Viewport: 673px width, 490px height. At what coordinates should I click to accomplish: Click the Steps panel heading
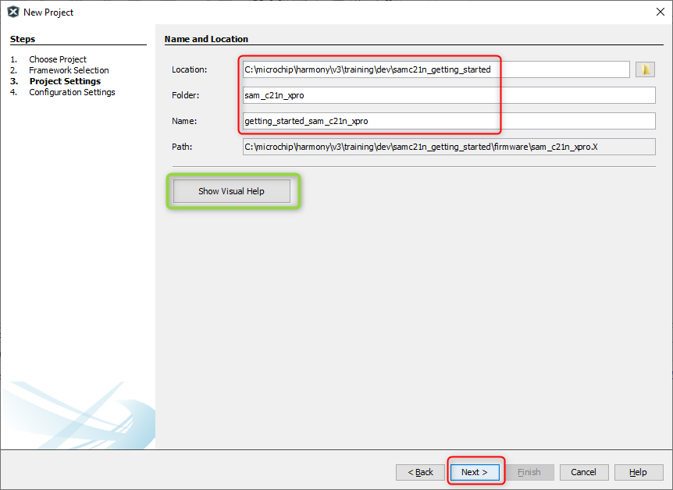click(23, 39)
